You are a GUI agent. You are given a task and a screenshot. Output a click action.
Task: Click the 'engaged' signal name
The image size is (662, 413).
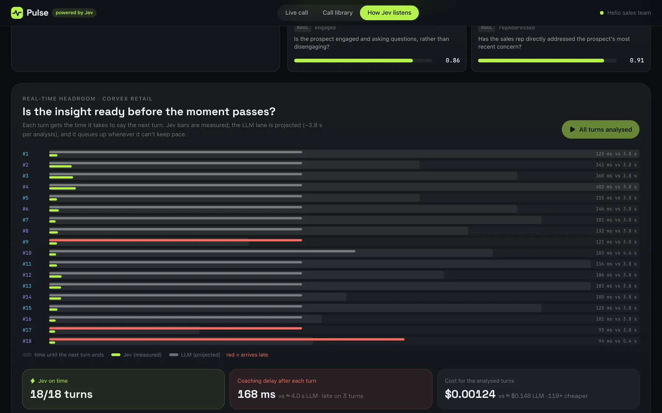(325, 28)
